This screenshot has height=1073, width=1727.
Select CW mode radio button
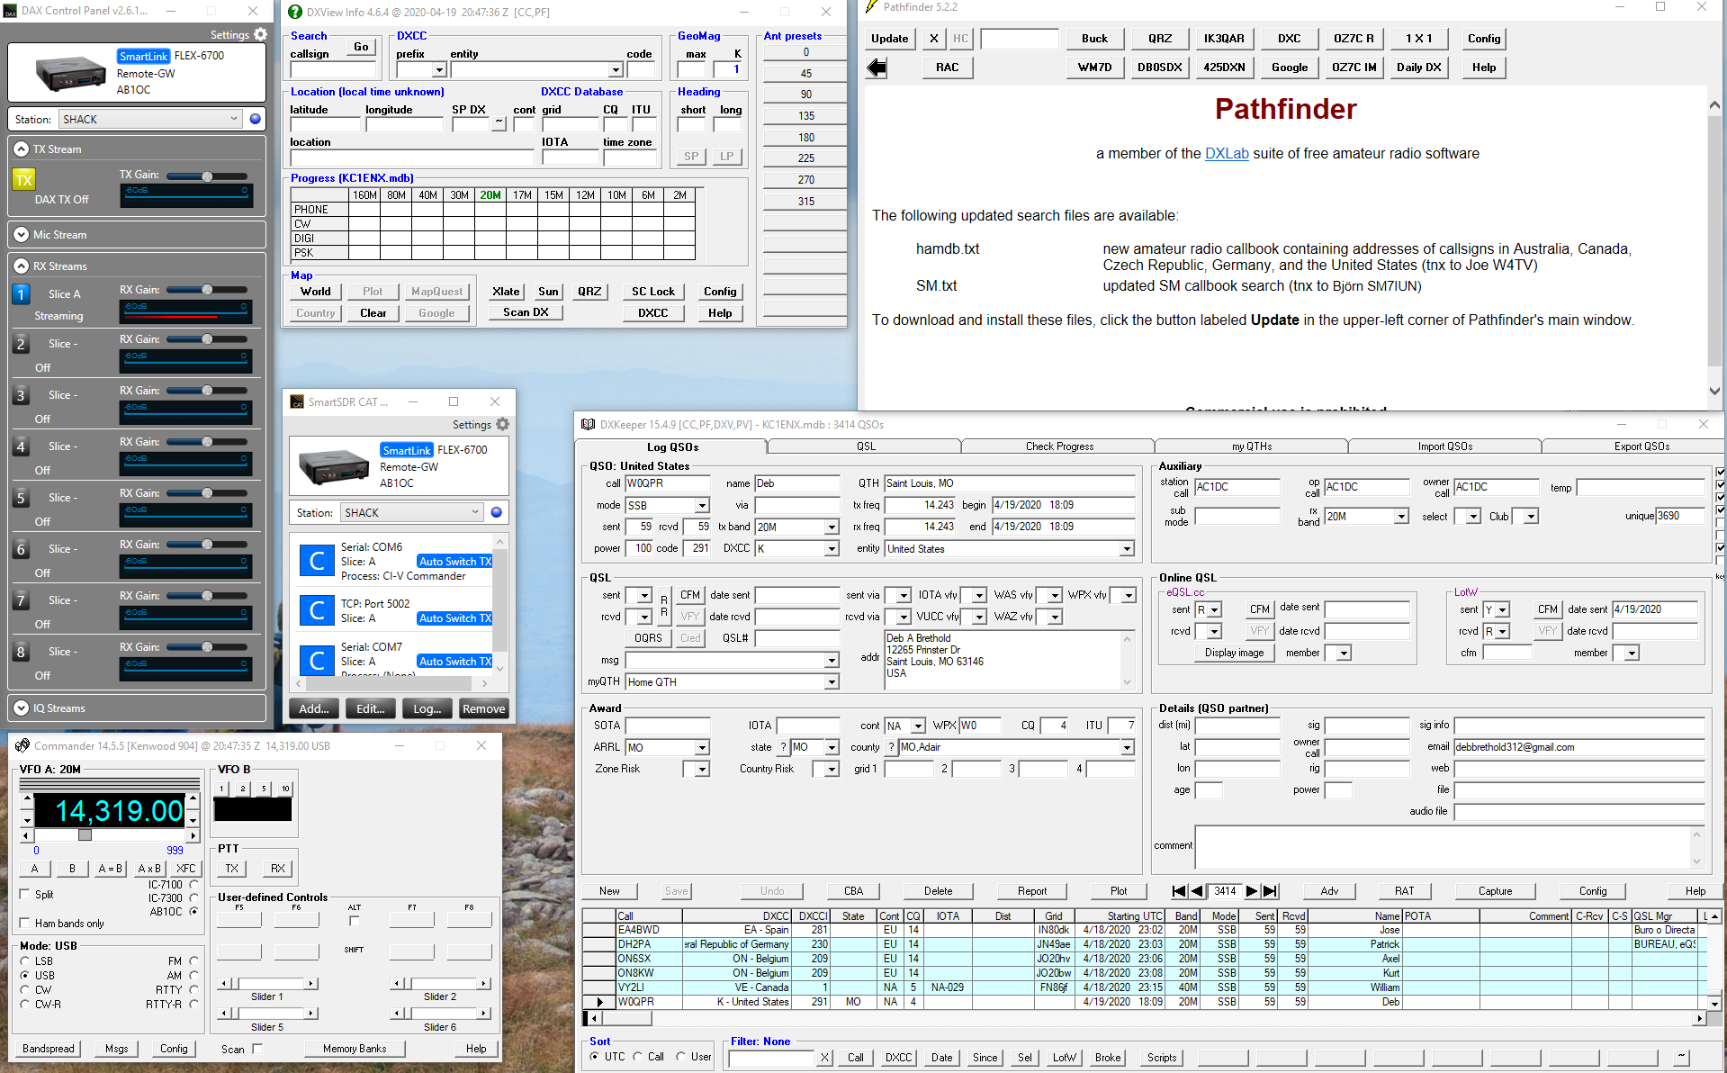tap(25, 990)
